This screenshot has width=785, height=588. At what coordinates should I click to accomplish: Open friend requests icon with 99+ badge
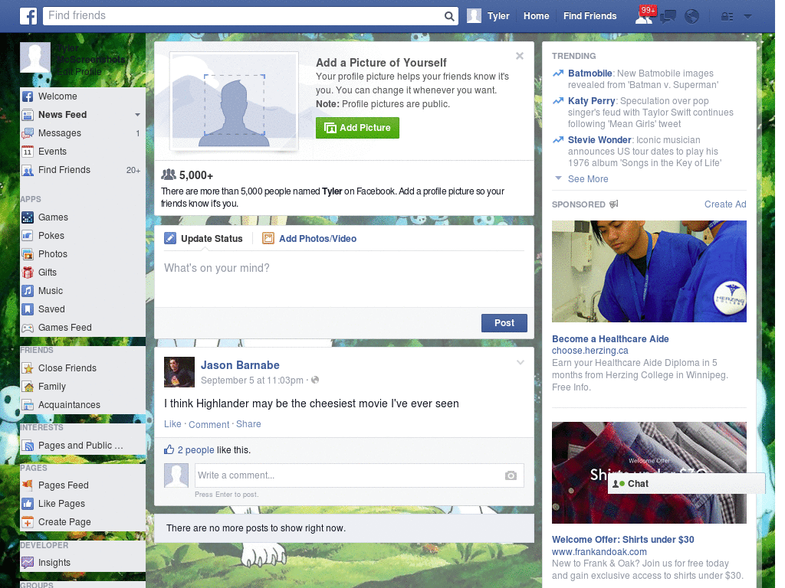pyautogui.click(x=645, y=15)
